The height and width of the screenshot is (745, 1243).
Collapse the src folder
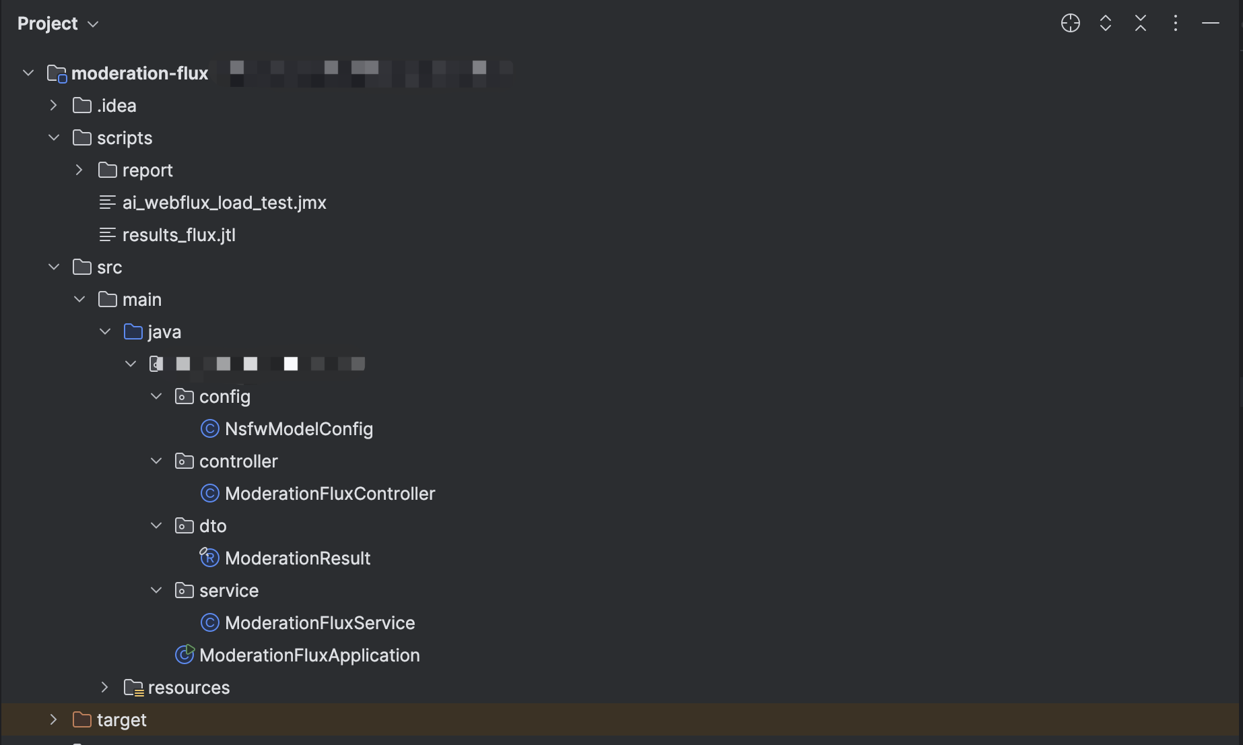[53, 267]
